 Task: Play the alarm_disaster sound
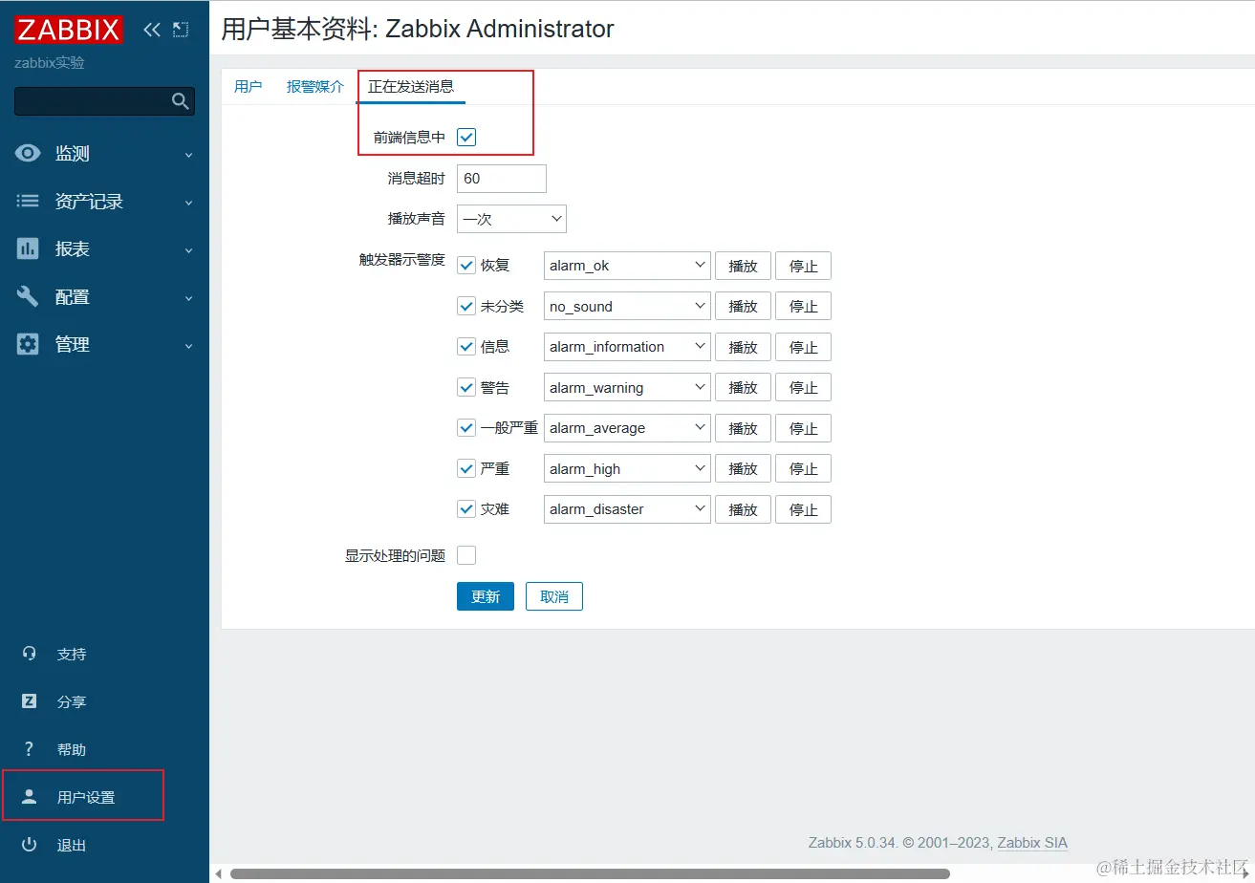point(743,509)
